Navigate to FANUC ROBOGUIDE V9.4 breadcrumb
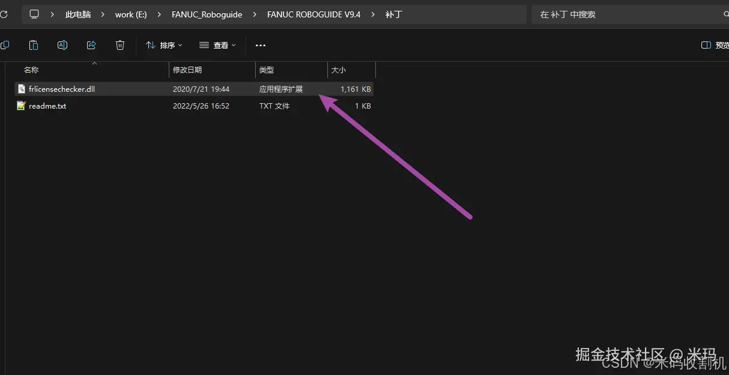This screenshot has height=375, width=729. point(314,14)
